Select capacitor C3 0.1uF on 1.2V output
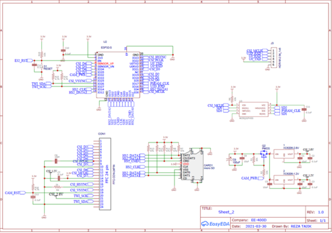Image resolution: width=332 pixels, height=233 pixels. pyautogui.click(x=310, y=184)
